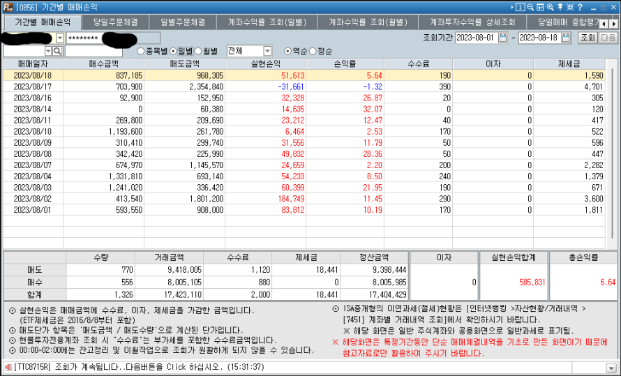The height and width of the screenshot is (376, 621).
Task: Open the end date calendar picker
Action: tap(567, 38)
